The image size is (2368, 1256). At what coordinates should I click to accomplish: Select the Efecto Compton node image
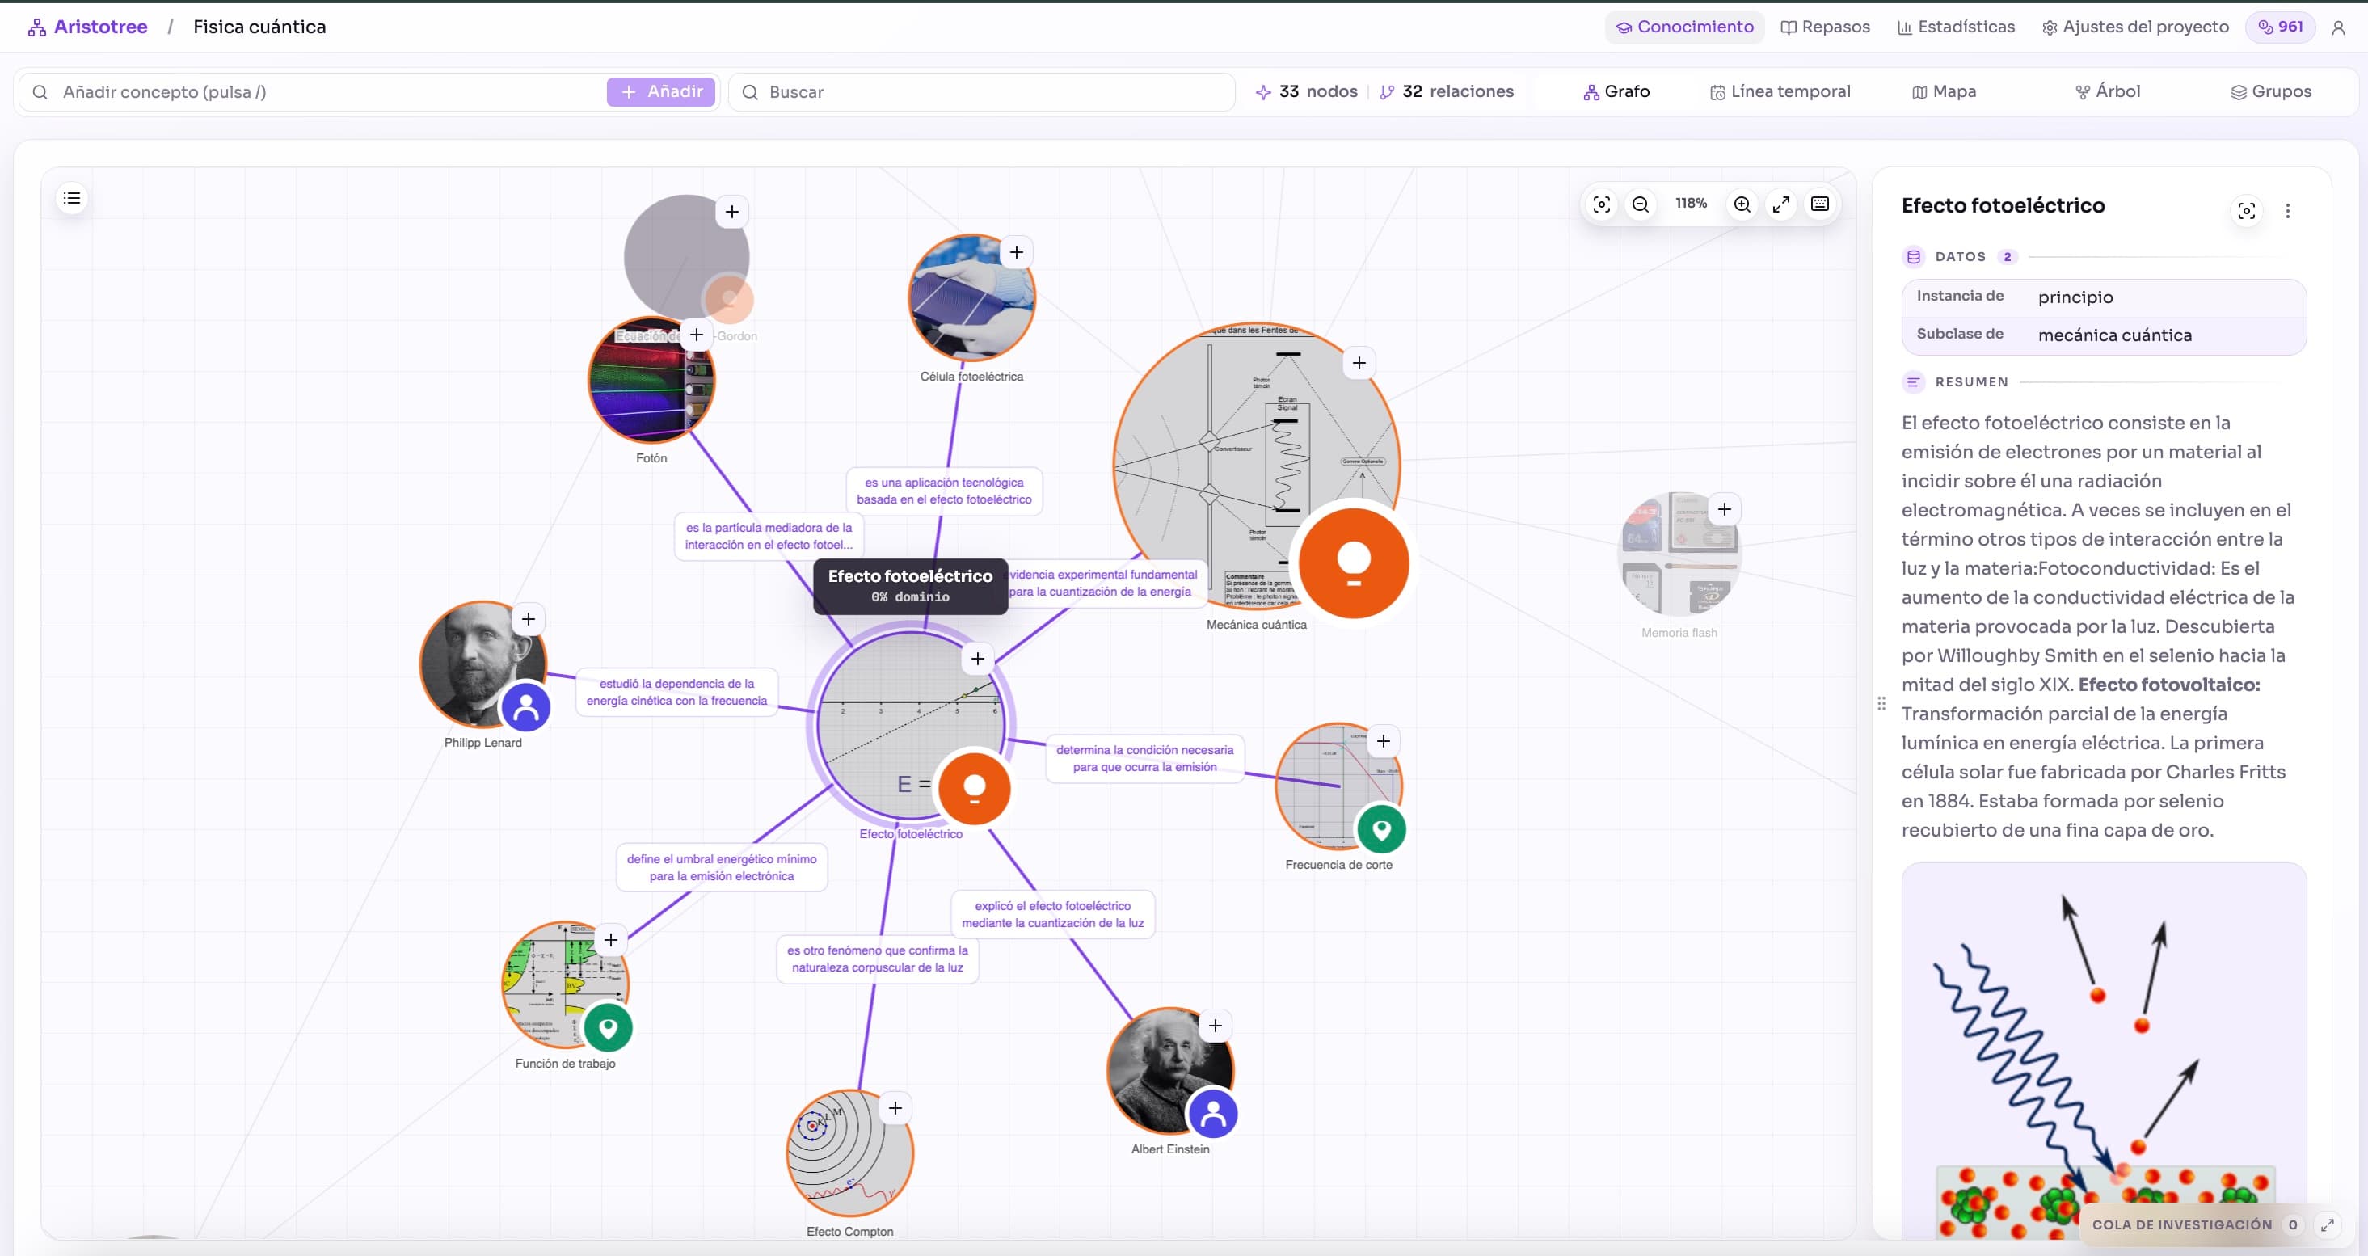click(x=849, y=1155)
